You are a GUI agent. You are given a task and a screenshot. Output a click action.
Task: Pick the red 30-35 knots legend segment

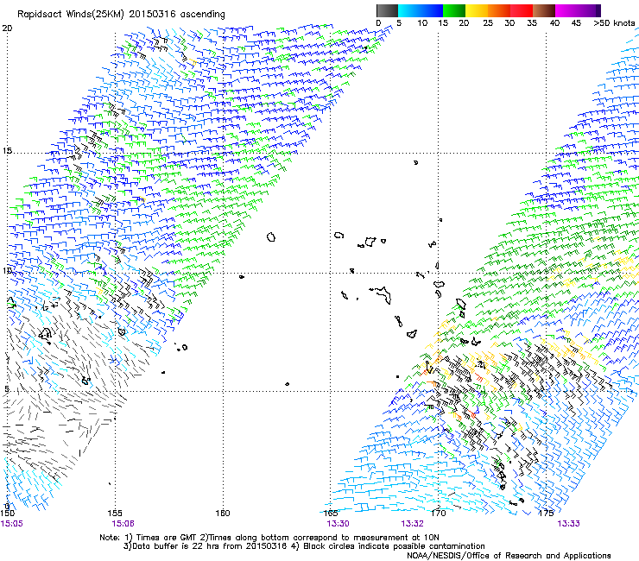pyautogui.click(x=522, y=10)
